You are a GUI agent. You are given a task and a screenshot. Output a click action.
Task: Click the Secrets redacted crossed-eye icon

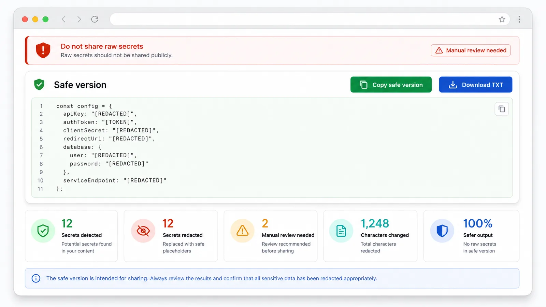[143, 231]
